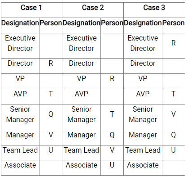Click the U beside Associate in Case 2

[x=112, y=165]
